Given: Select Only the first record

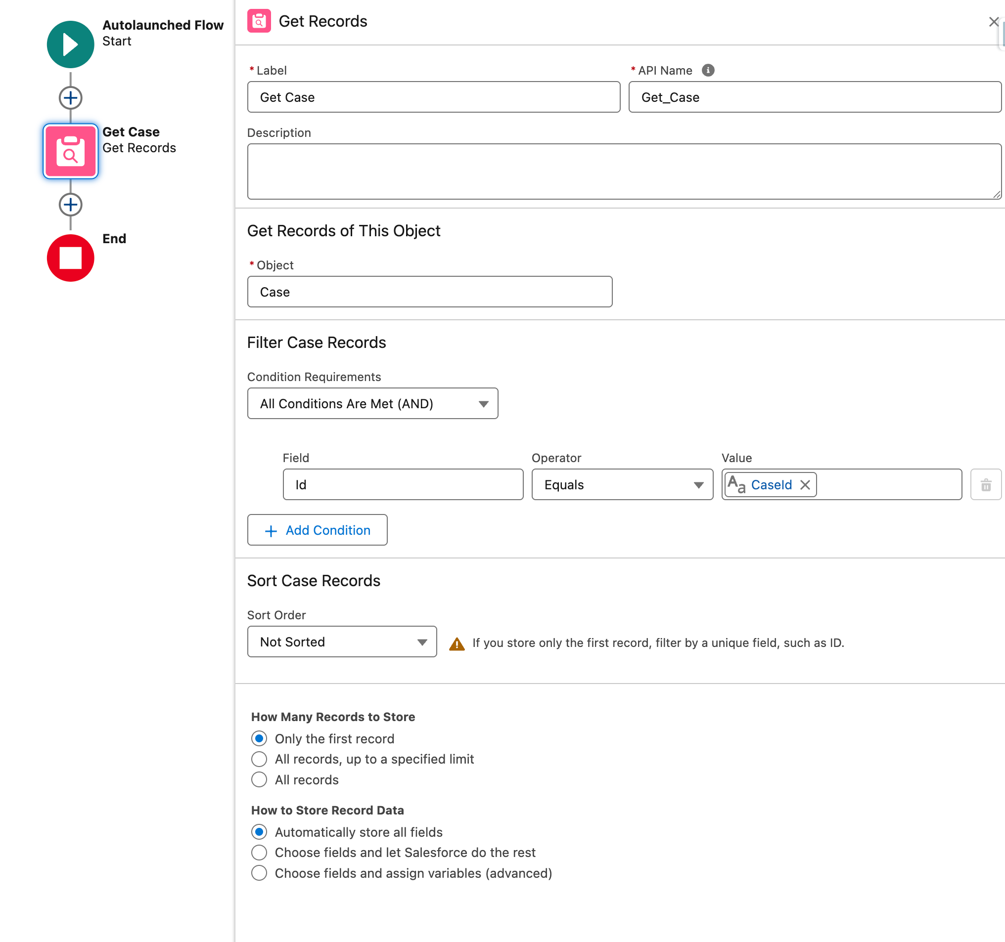Looking at the screenshot, I should tap(259, 738).
